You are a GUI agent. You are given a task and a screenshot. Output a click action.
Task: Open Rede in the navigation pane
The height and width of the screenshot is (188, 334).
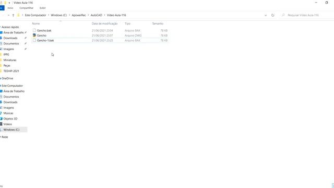click(x=5, y=137)
